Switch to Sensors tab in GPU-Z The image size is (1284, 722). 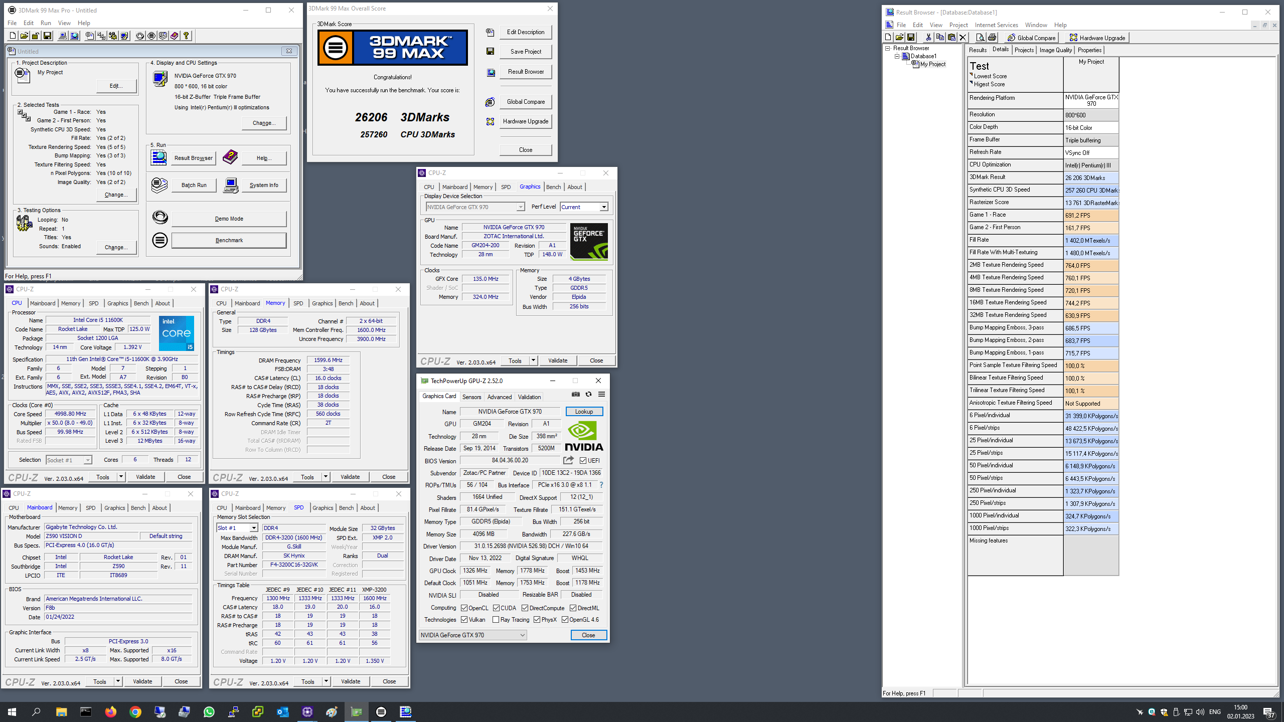pyautogui.click(x=471, y=397)
